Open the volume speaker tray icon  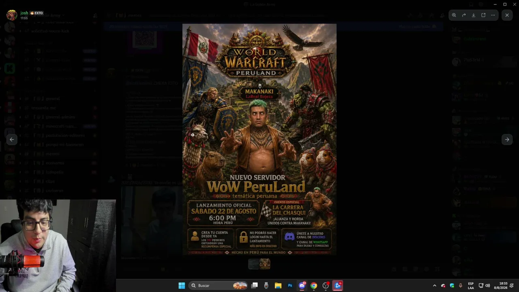click(487, 286)
